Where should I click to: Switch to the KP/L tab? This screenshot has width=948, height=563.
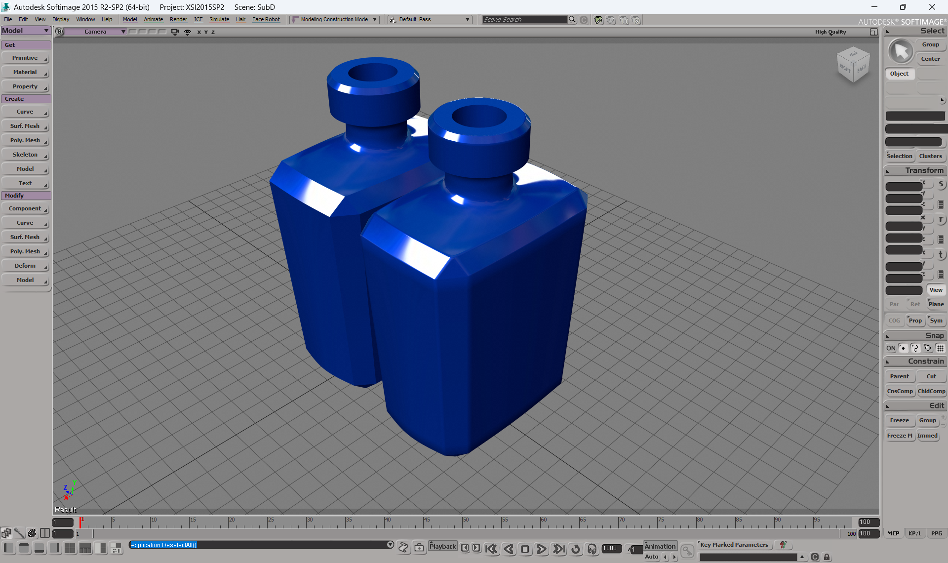(x=915, y=533)
